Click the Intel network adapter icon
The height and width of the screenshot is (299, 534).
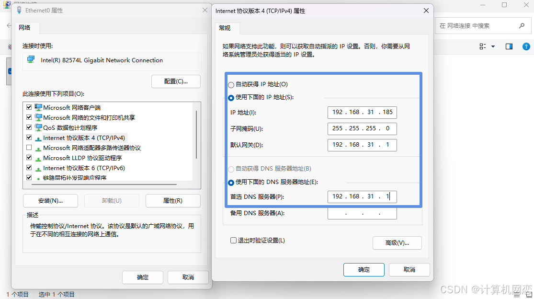(x=31, y=60)
